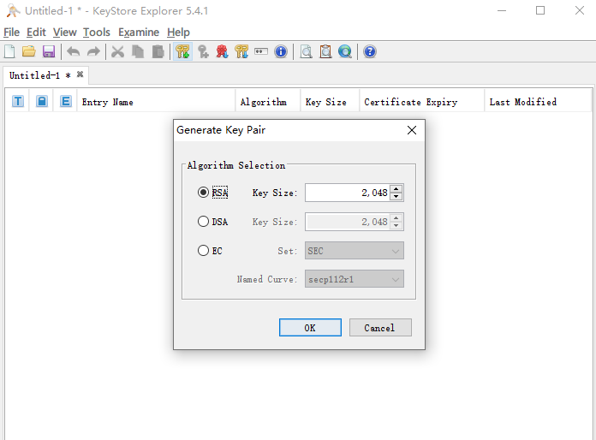The width and height of the screenshot is (596, 440).
Task: Open a KeyStore with the folder icon
Action: coord(29,51)
